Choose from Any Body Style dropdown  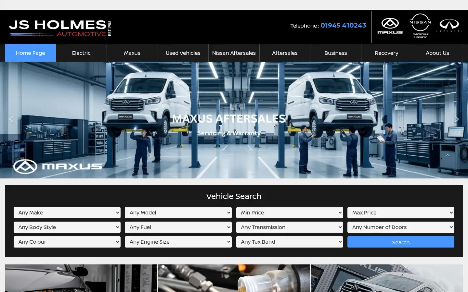[x=67, y=227]
